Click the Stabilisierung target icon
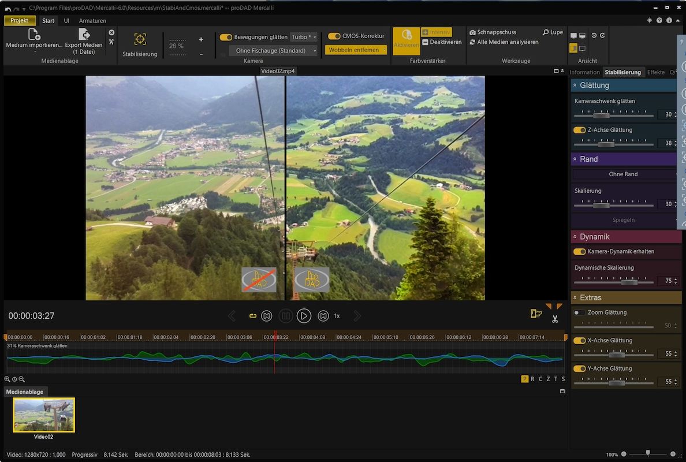 click(x=140, y=39)
